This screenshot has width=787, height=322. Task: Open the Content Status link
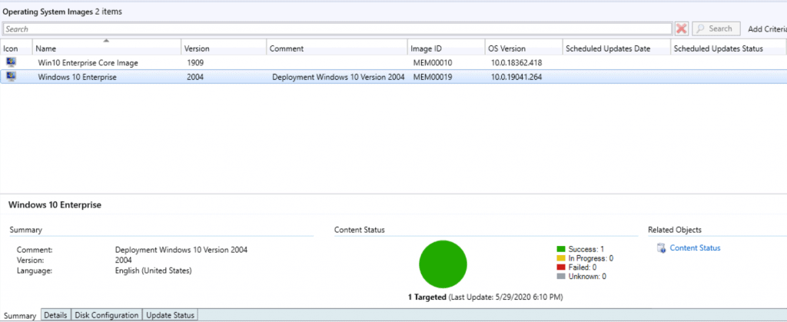[x=695, y=248]
